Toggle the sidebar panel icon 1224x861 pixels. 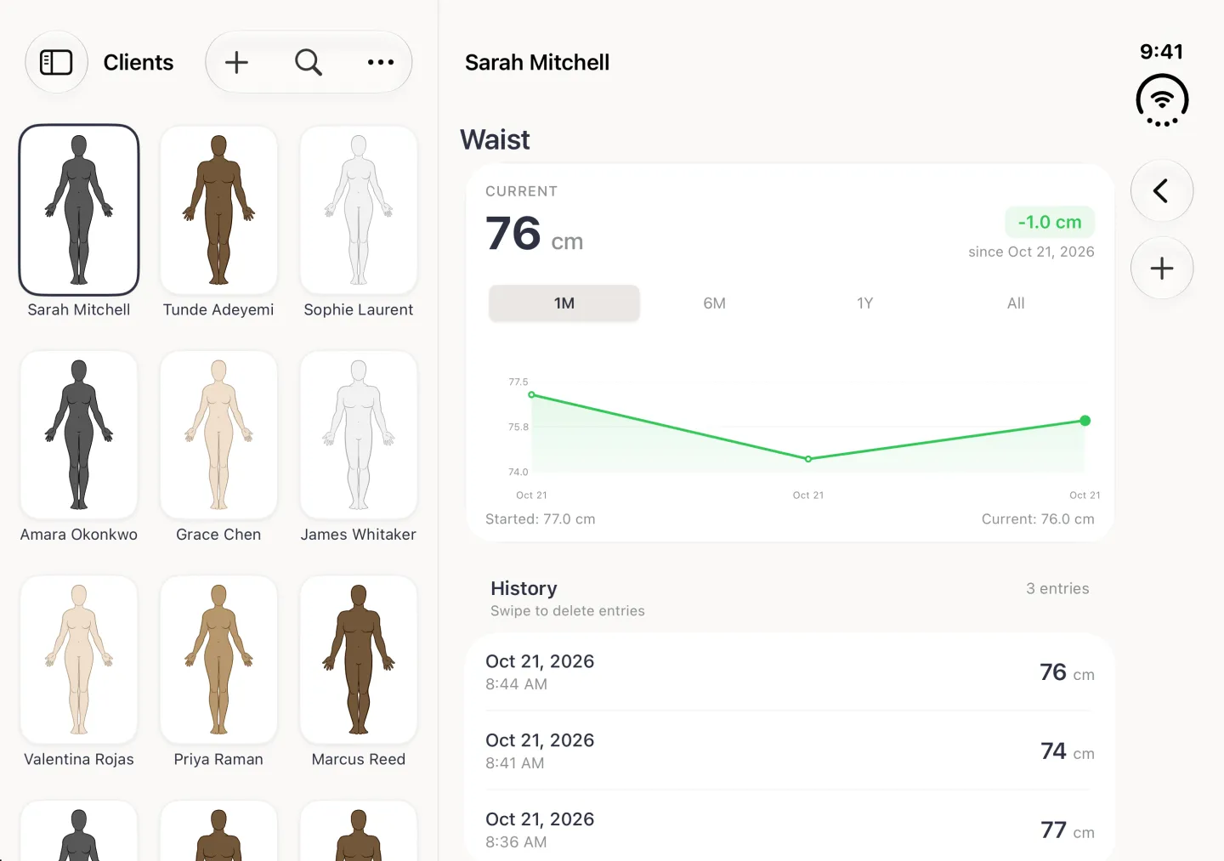[56, 62]
